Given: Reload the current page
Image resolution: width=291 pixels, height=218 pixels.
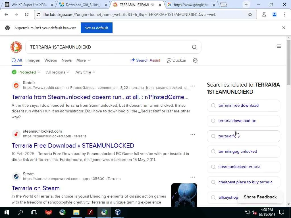Looking at the screenshot, I should coord(27,14).
